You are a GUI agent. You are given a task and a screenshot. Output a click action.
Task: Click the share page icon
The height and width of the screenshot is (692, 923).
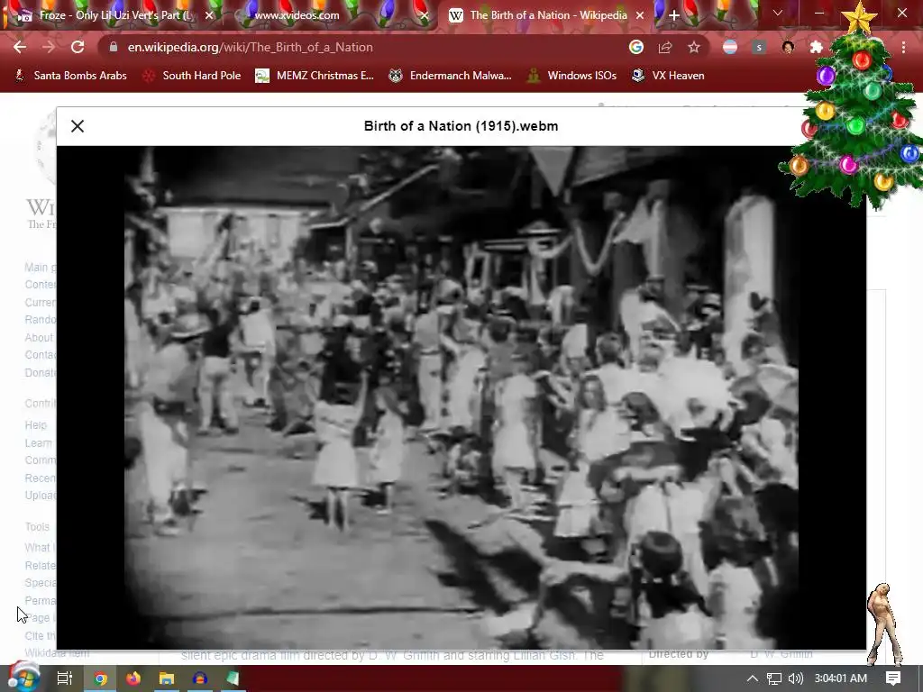[x=665, y=47]
